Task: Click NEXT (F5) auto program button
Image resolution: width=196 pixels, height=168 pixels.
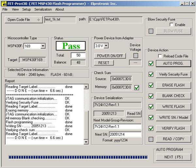Action: [x=173, y=157]
